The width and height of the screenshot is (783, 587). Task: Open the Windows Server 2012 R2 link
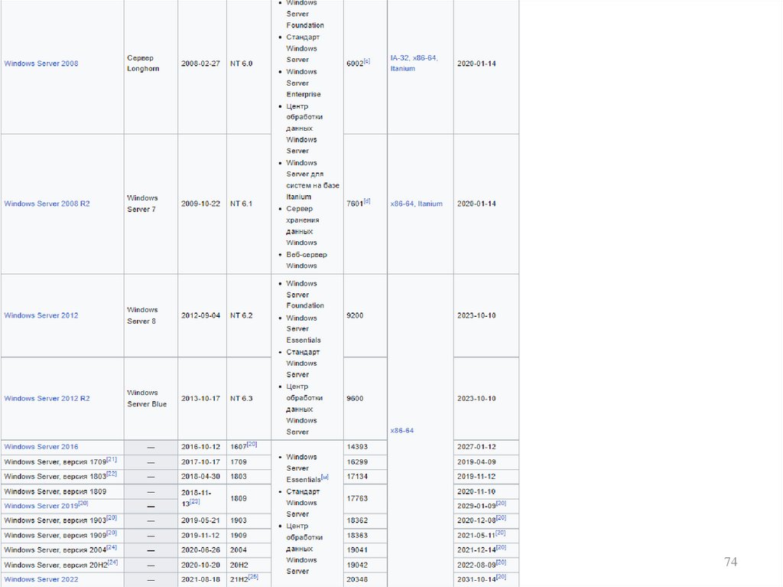tap(47, 399)
